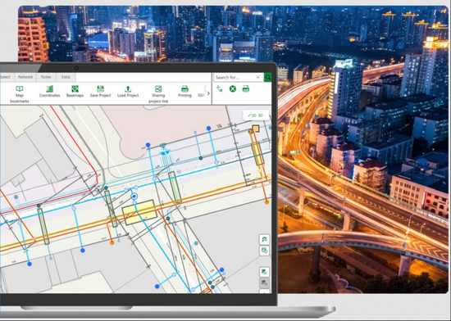Expand ribbon with the right chevron arrow

(208, 93)
